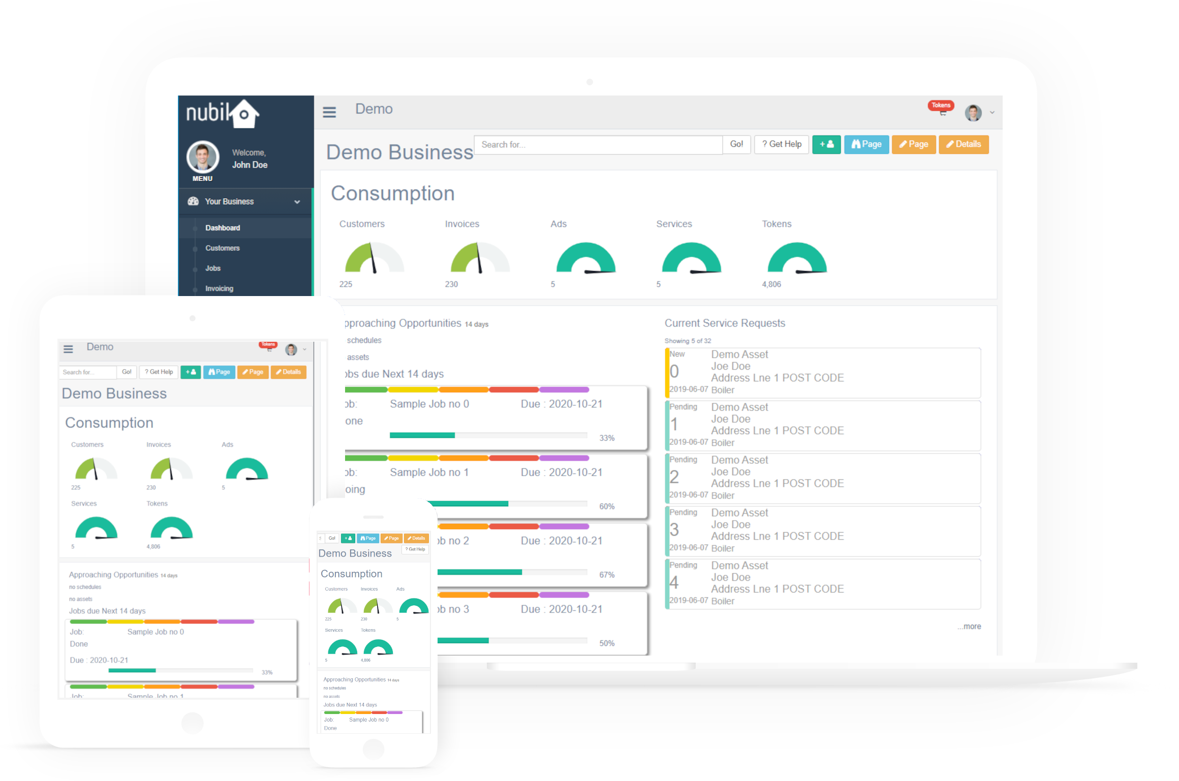Click the tablet home button
This screenshot has width=1179, height=781.
[193, 723]
